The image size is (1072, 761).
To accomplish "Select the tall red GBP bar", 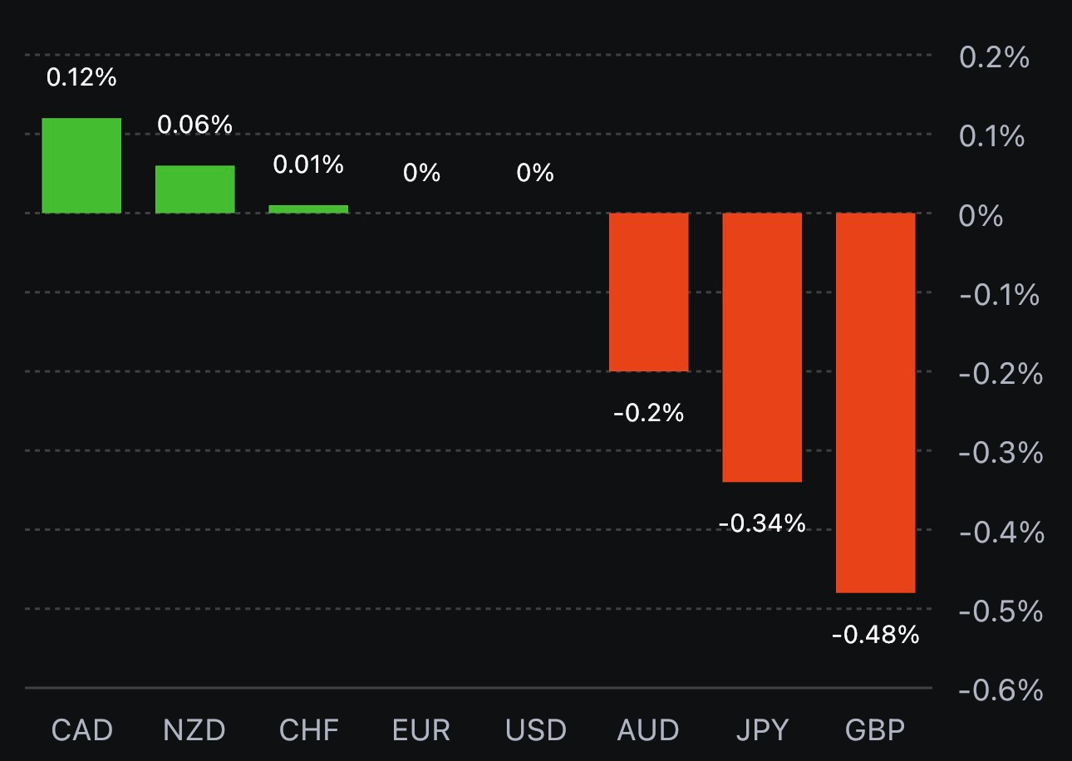I will point(875,403).
